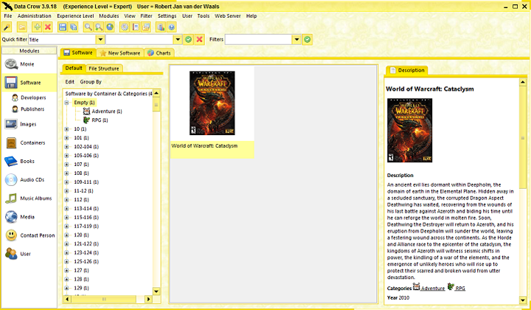Viewport: 531px width, 310px height.
Task: Select Adventure (1) in the tree
Action: 103,111
